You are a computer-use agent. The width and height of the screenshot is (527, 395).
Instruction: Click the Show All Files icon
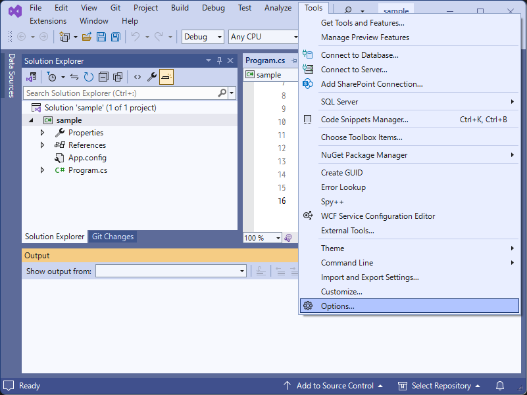click(118, 78)
